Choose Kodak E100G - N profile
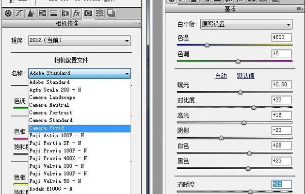Viewport: 305px width, 194px height. click(x=80, y=189)
